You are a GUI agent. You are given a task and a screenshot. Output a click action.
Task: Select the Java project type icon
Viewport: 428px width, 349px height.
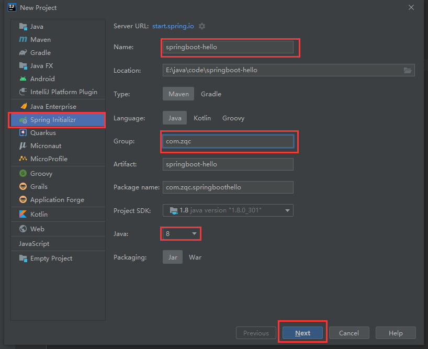click(23, 27)
